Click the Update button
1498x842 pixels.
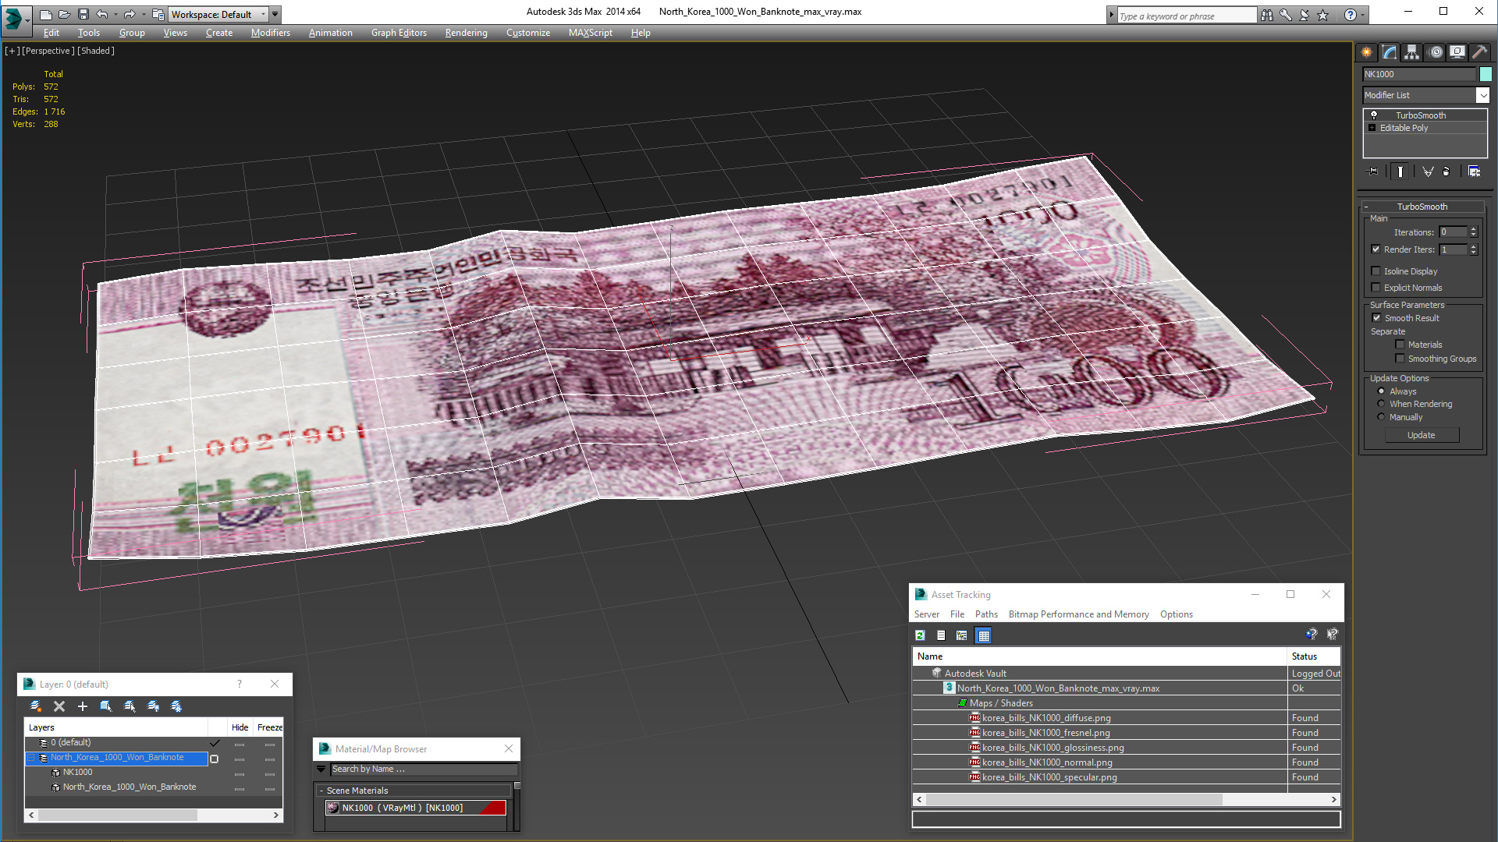pyautogui.click(x=1422, y=435)
